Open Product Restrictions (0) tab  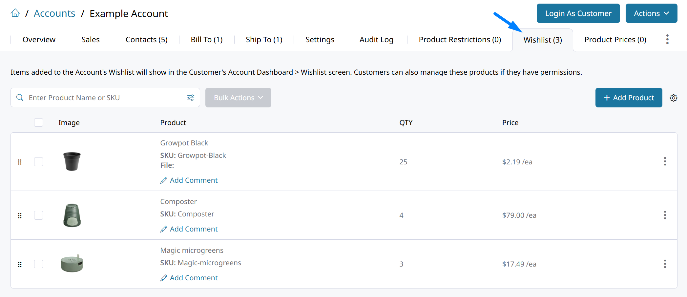460,40
